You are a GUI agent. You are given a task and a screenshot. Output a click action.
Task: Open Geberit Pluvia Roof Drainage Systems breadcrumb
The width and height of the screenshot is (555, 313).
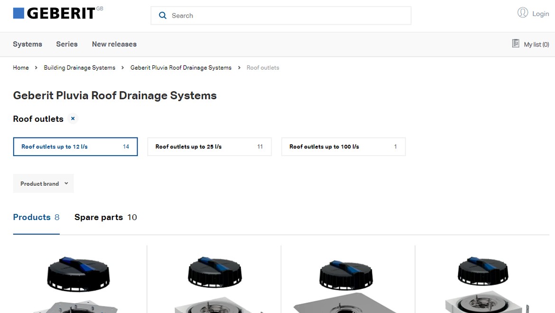point(181,67)
